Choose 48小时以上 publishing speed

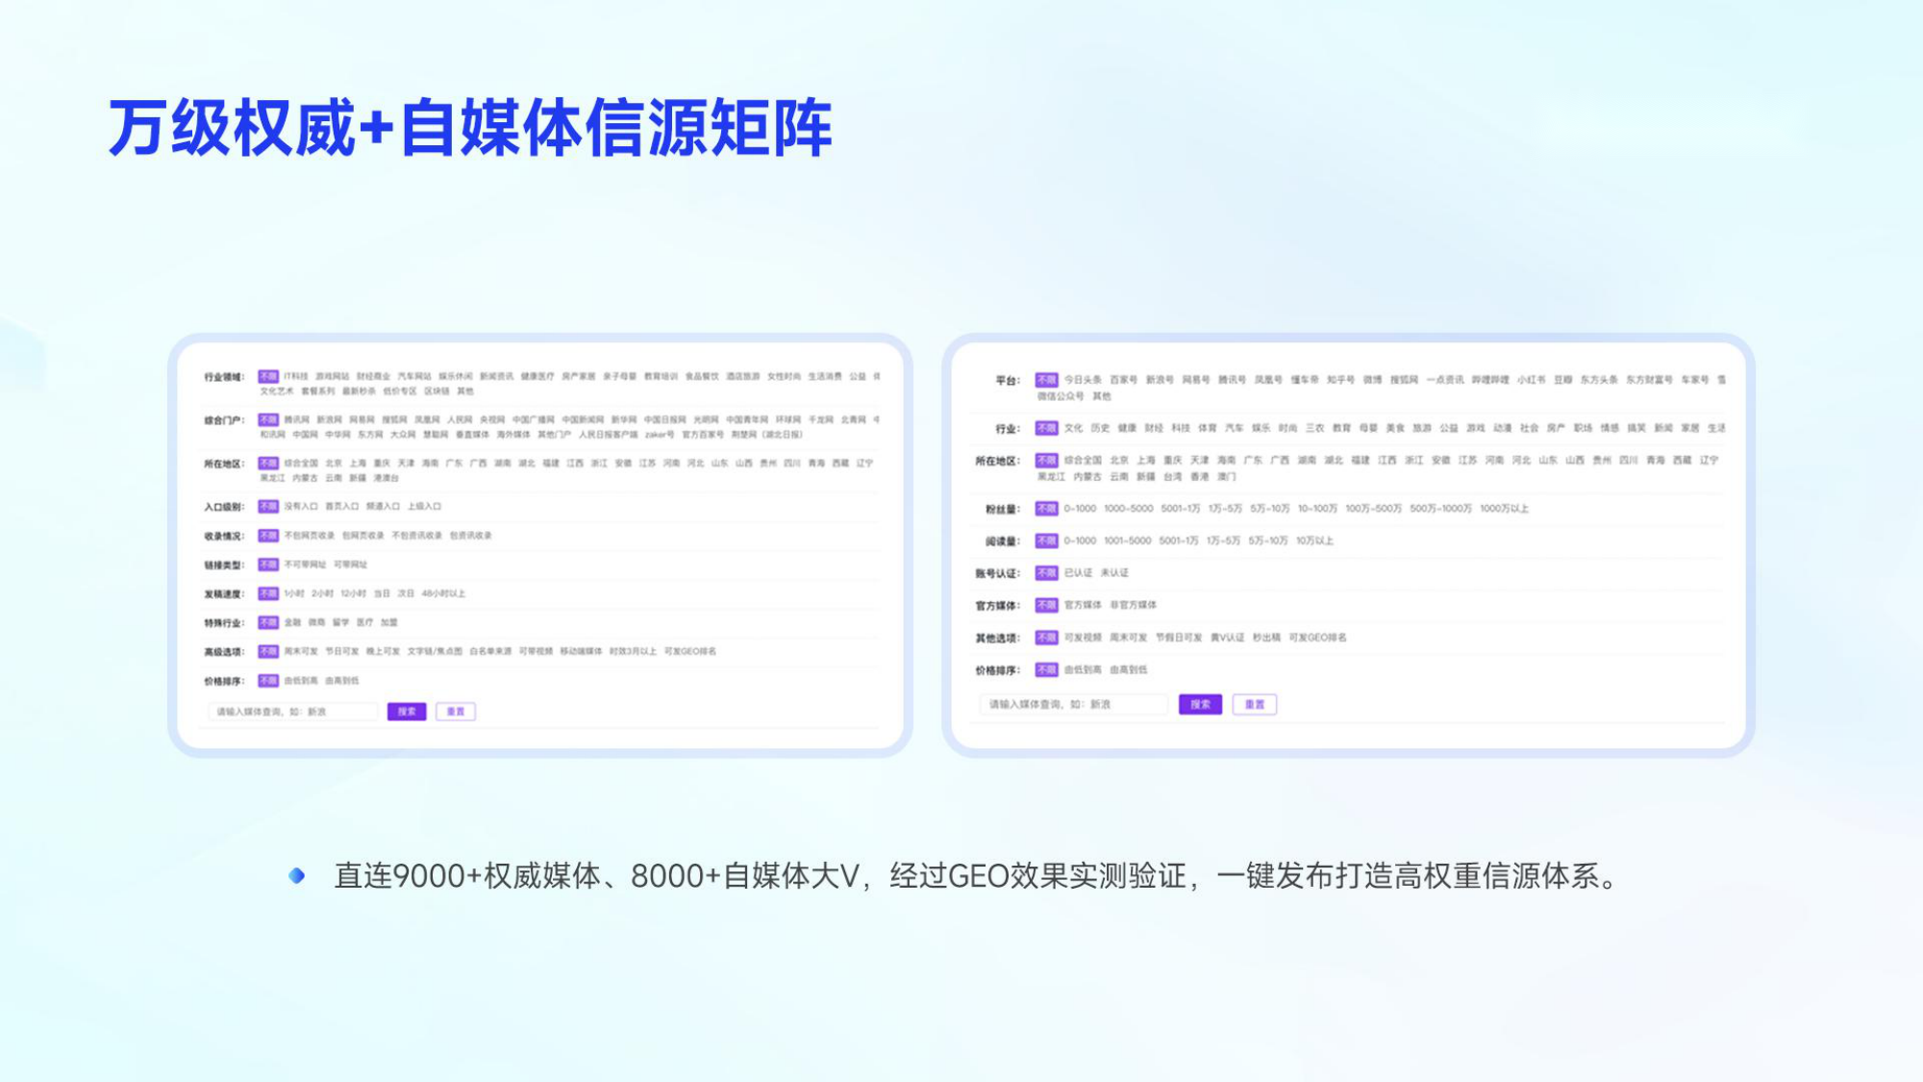443,593
